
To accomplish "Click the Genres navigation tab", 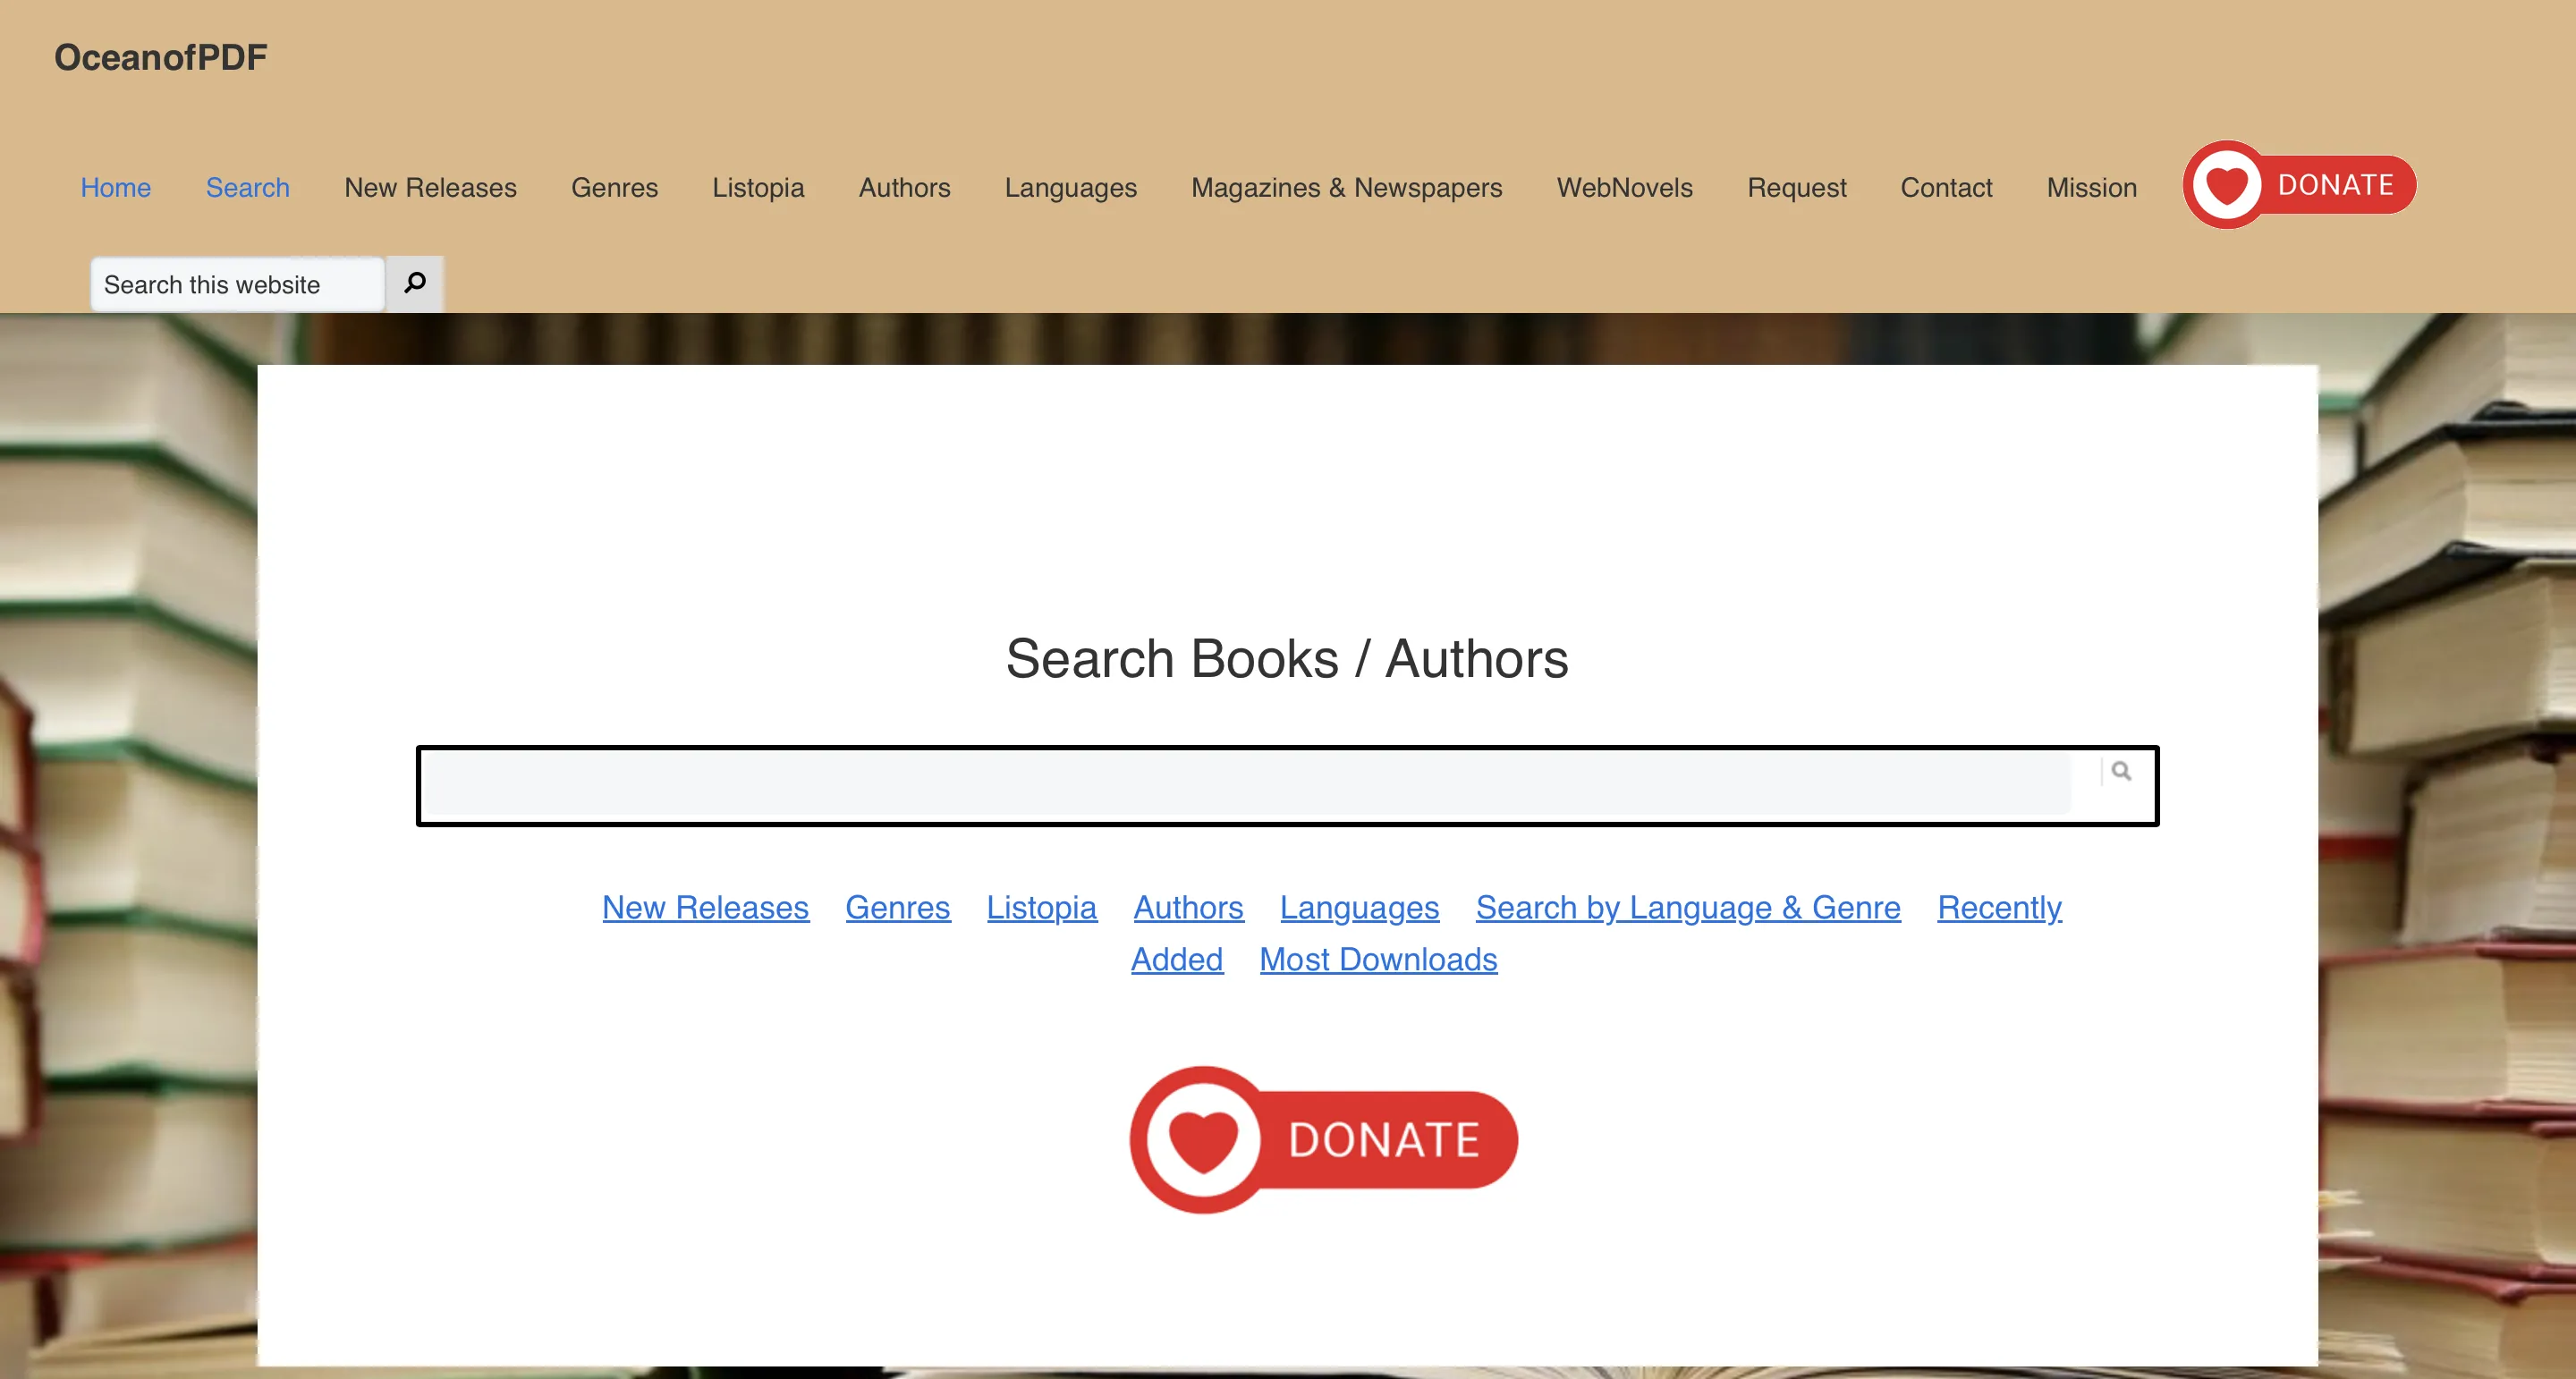I will [614, 186].
